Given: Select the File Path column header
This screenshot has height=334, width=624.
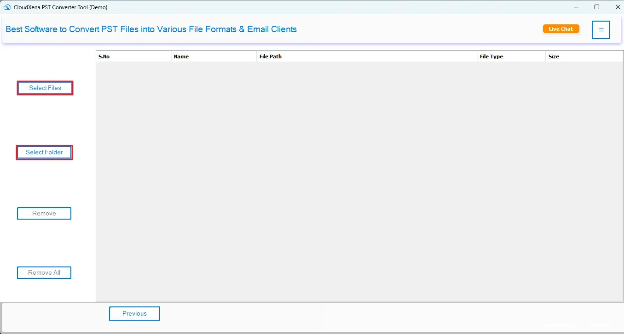Looking at the screenshot, I should tap(367, 57).
